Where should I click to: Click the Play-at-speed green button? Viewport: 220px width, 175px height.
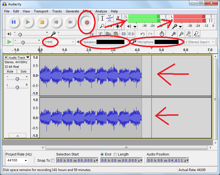(9, 42)
